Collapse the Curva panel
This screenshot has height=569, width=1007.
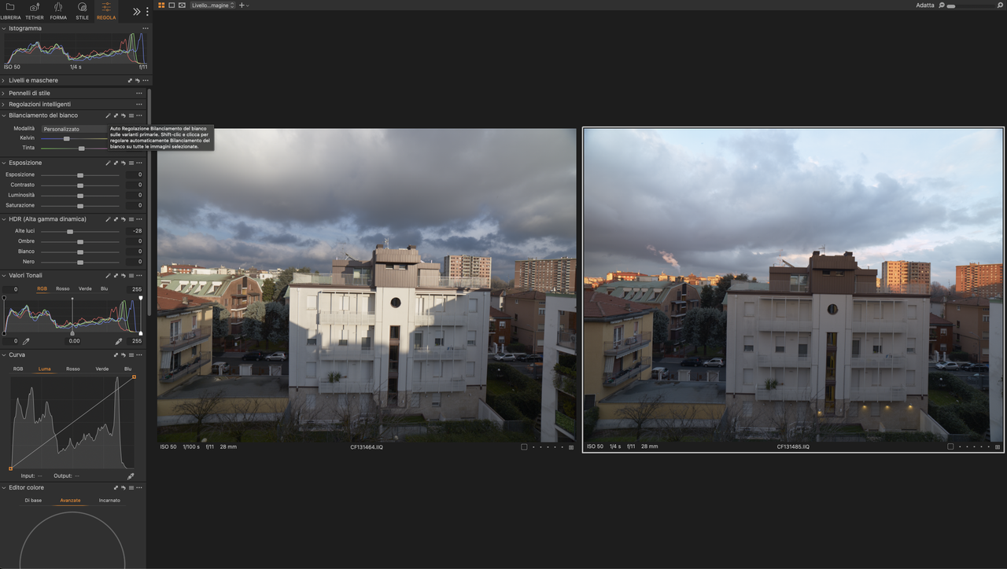coord(3,354)
